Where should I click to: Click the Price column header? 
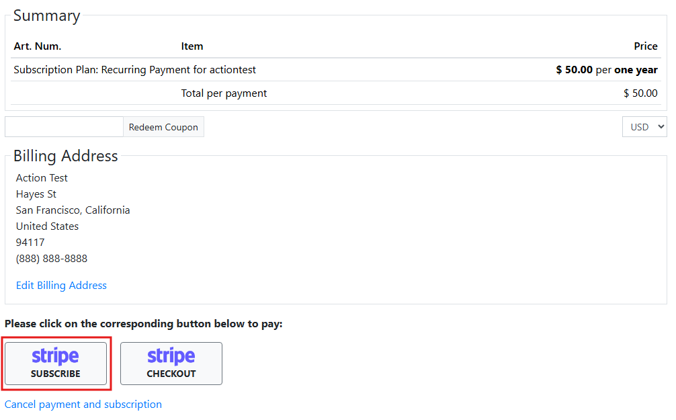point(645,46)
